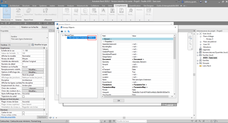Toggle the Trajectoire du soleil checkbox
Viewport: 228px width, 123px height.
[24, 97]
